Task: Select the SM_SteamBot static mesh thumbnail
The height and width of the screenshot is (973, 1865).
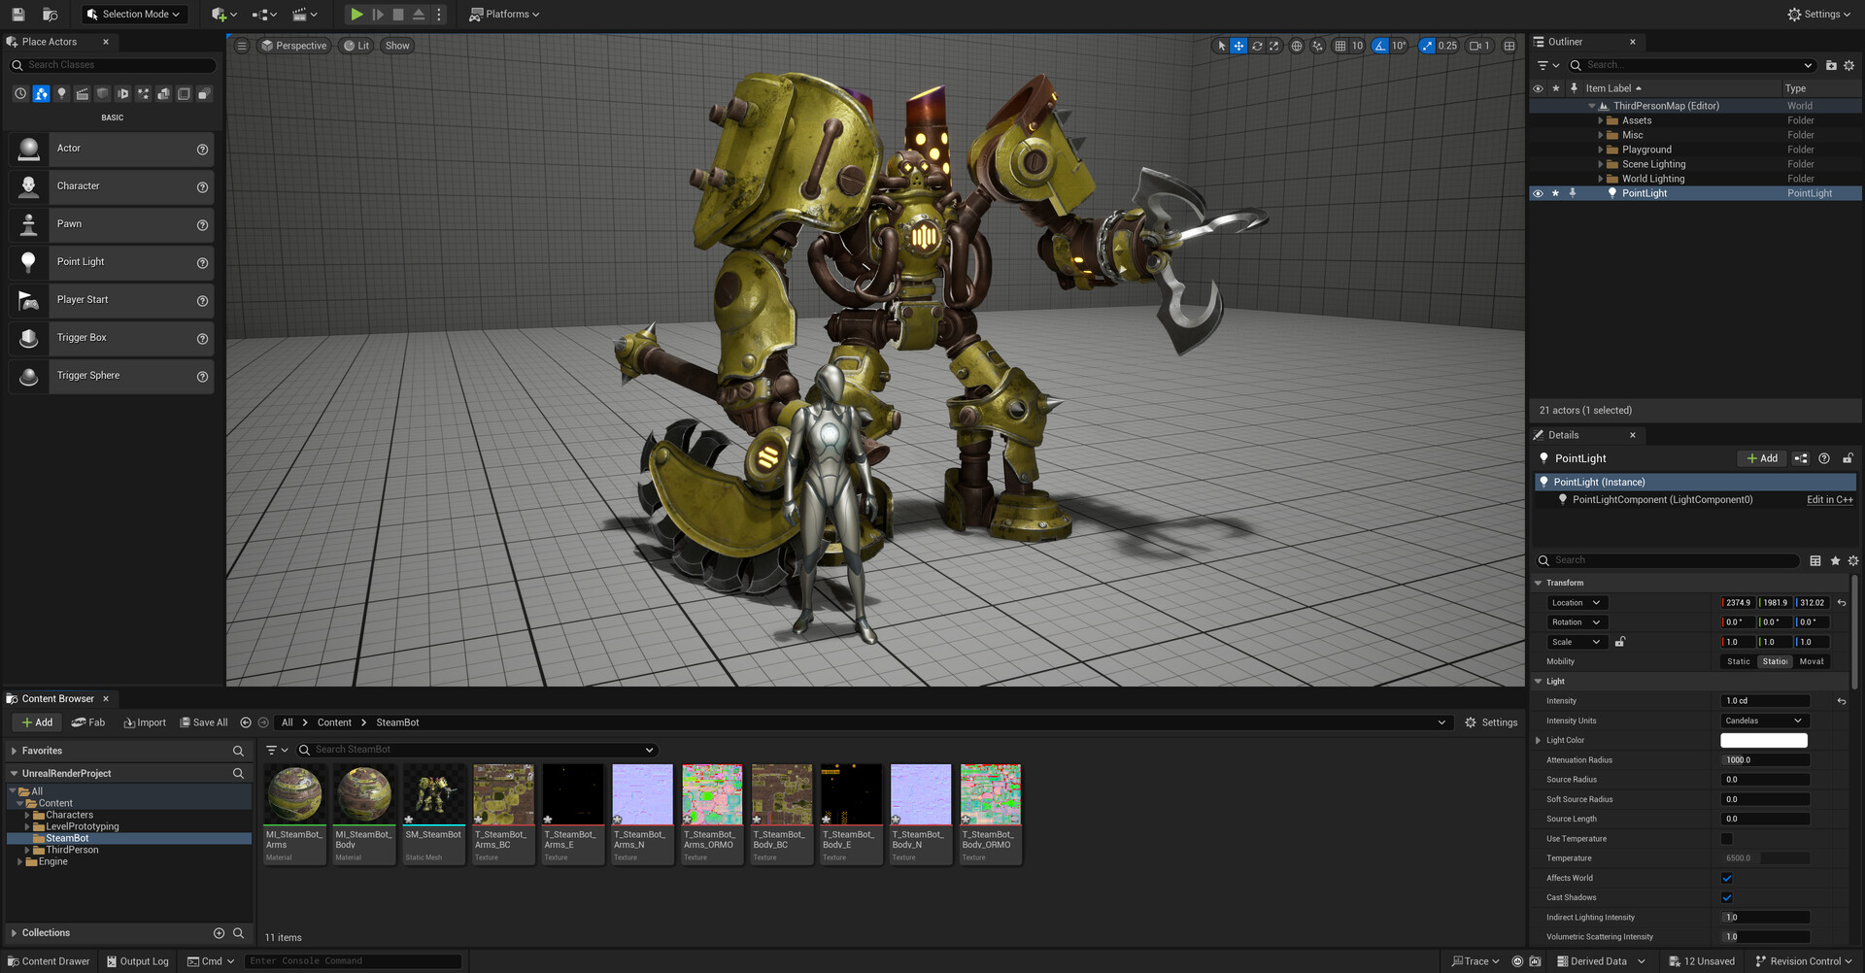Action: click(433, 792)
